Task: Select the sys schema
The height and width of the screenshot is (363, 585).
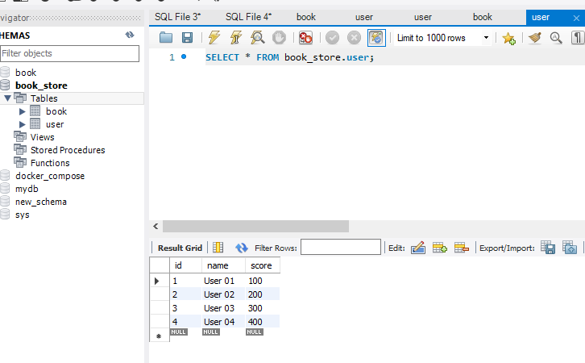Action: click(x=22, y=215)
